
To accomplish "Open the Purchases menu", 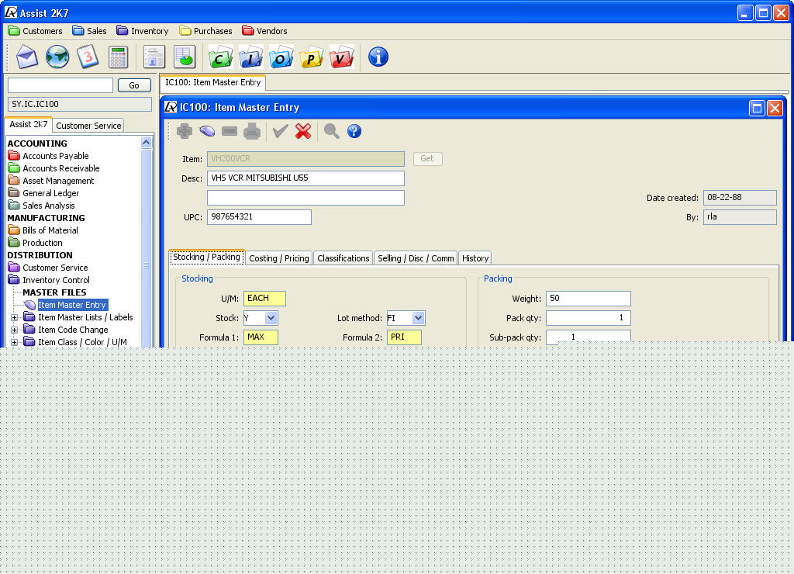I will click(205, 31).
